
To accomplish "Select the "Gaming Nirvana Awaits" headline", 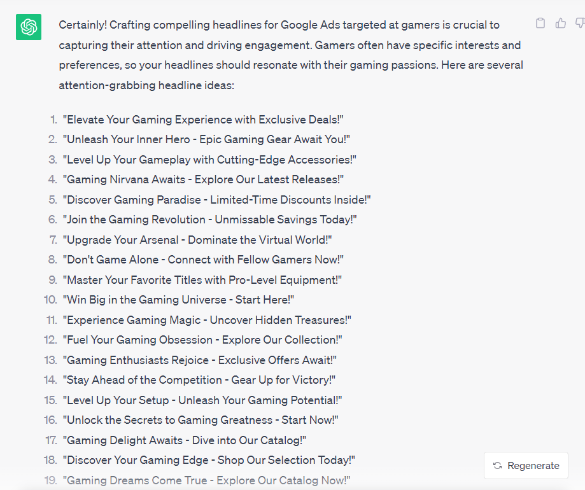I will pos(204,179).
